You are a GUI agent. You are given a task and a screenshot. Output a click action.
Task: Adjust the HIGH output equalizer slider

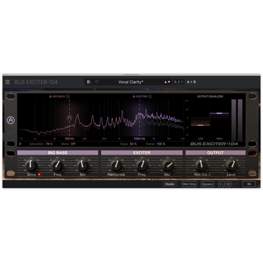(x=219, y=113)
